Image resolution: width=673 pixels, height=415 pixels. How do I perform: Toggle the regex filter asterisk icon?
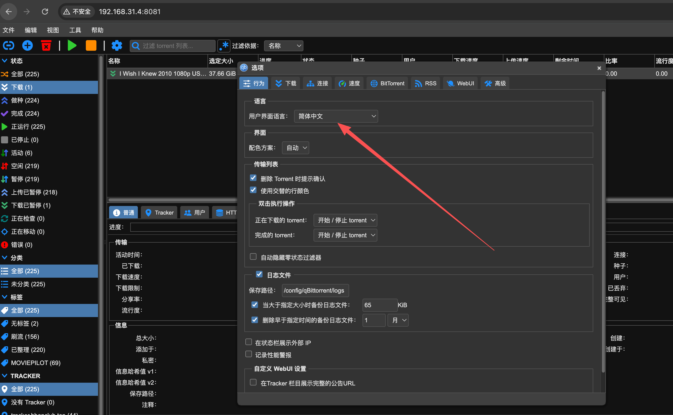224,45
